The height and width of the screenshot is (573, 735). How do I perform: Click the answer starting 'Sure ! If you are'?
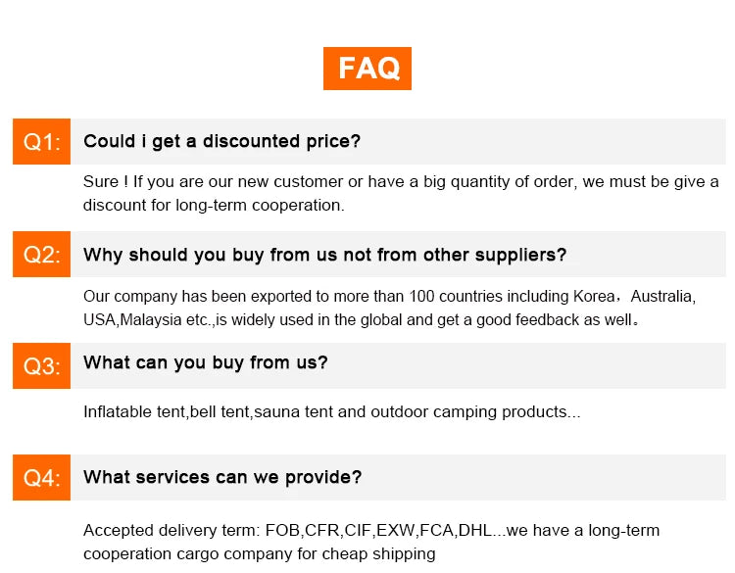coord(400,182)
